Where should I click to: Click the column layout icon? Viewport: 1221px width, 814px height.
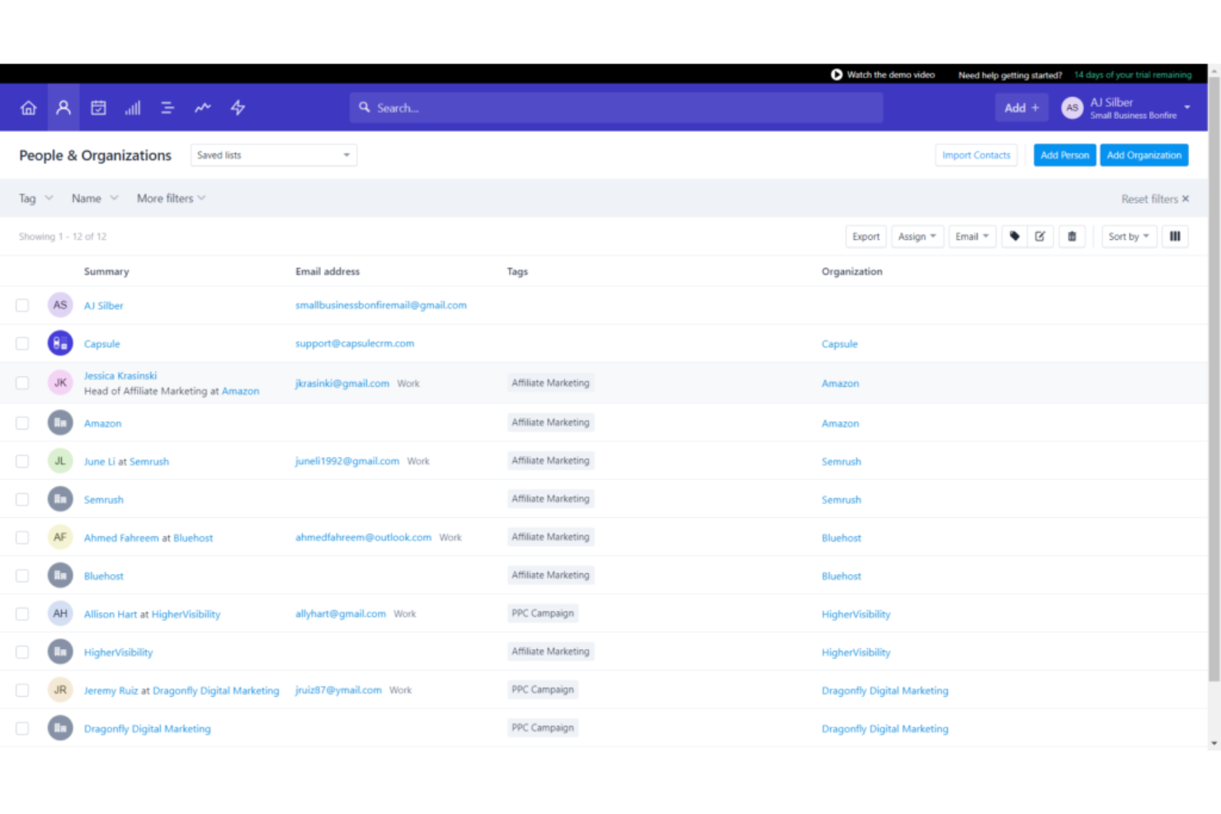(1175, 237)
